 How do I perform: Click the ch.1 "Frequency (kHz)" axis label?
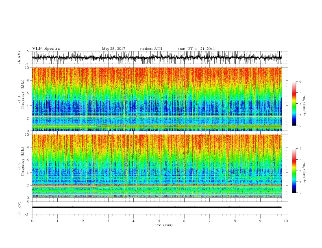tap(22, 94)
